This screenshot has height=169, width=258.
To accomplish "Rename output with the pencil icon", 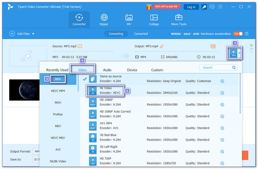I will tap(162, 46).
